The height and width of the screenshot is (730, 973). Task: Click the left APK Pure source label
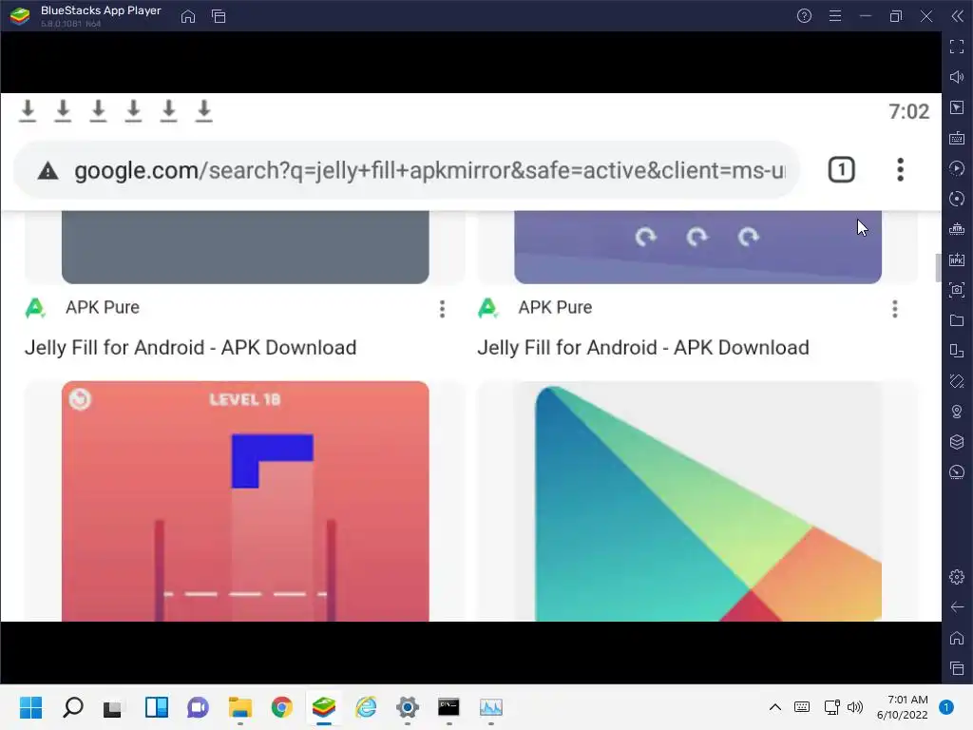103,307
